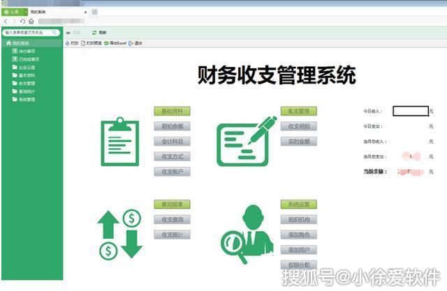Viewport: 447px width, 291px height.
Task: Click the blurred browser address bar
Action: pos(61,21)
